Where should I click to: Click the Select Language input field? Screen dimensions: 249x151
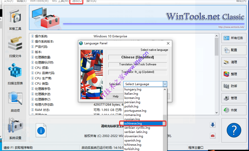[143, 84]
